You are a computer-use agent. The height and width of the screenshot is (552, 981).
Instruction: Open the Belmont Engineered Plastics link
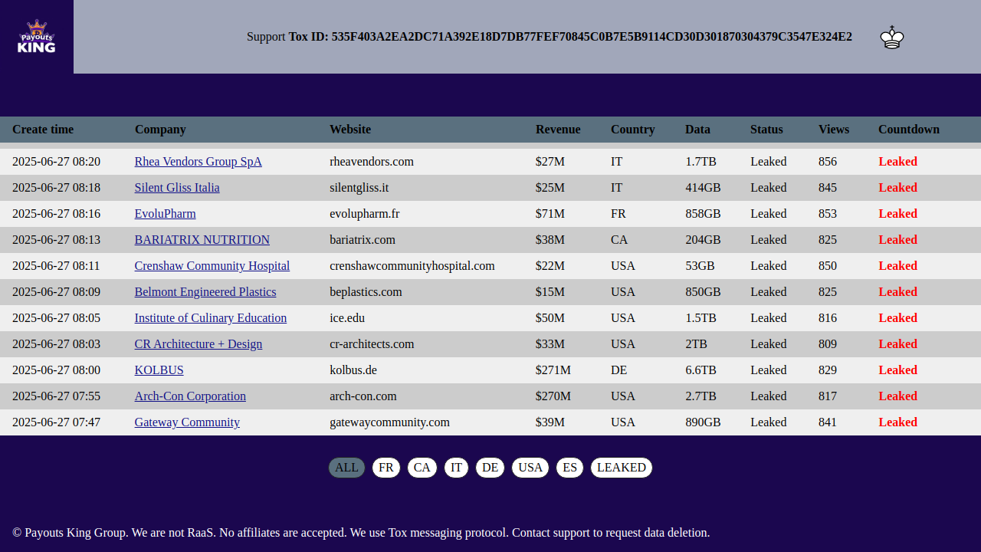click(x=205, y=292)
